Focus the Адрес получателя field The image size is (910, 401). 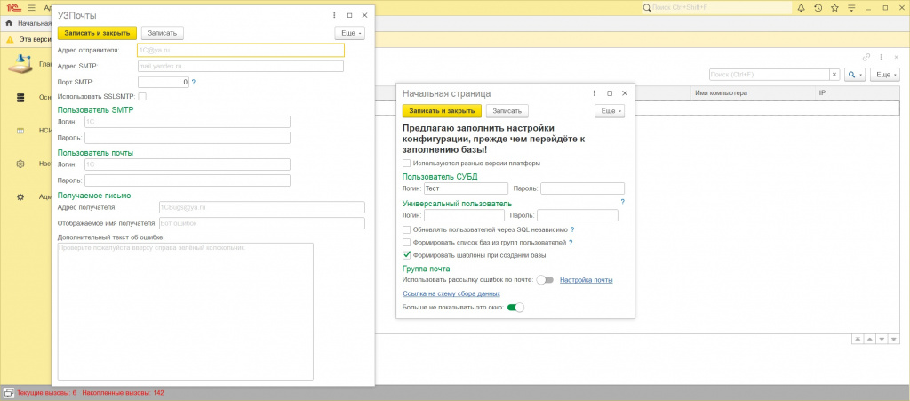click(262, 207)
